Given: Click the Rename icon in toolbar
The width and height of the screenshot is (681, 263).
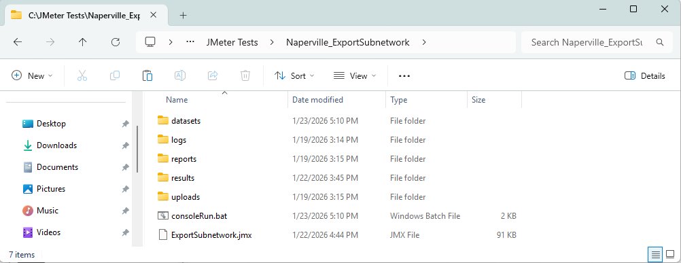Looking at the screenshot, I should pos(180,75).
